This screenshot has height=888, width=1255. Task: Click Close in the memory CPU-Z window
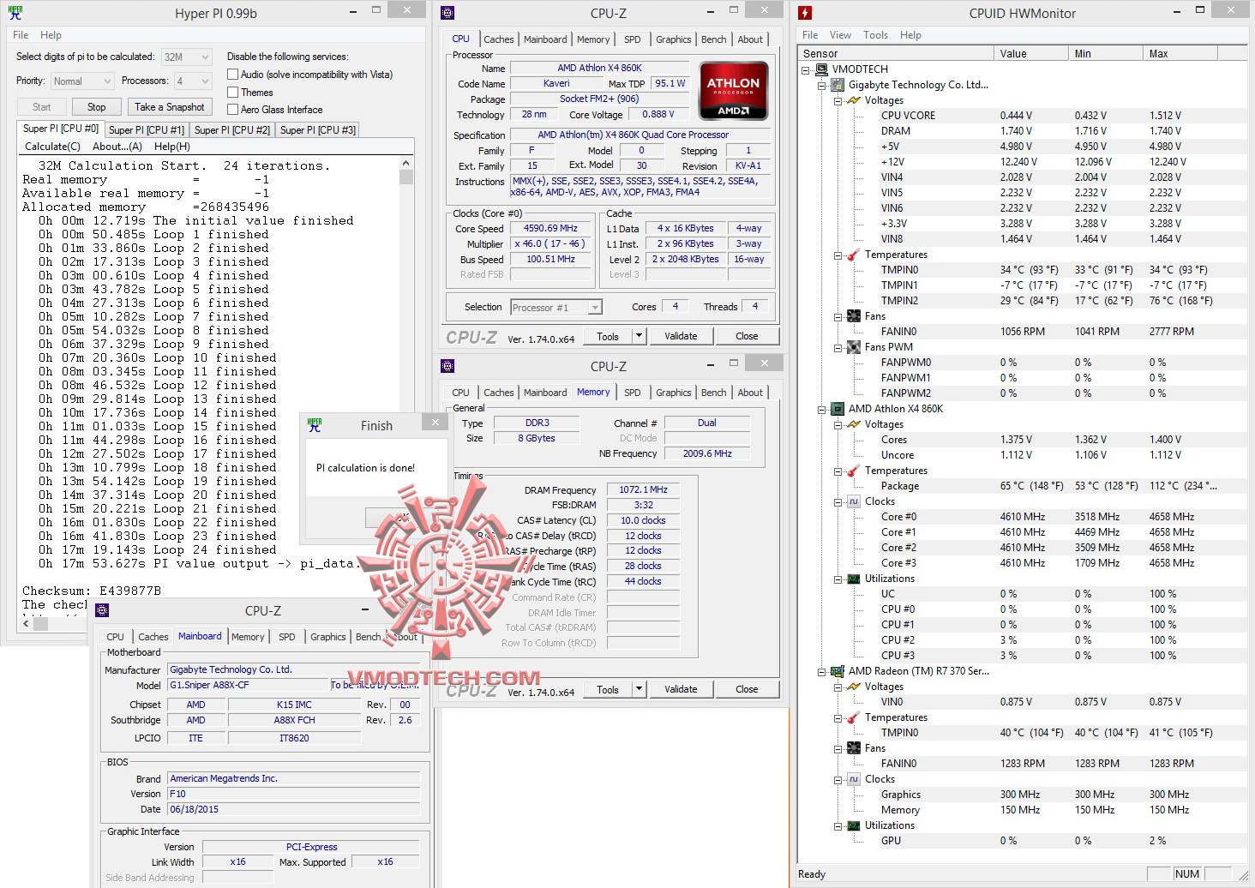coord(747,689)
